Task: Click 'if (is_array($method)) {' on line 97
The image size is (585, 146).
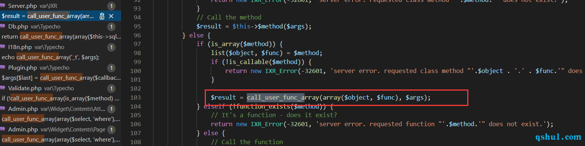Action: point(240,44)
